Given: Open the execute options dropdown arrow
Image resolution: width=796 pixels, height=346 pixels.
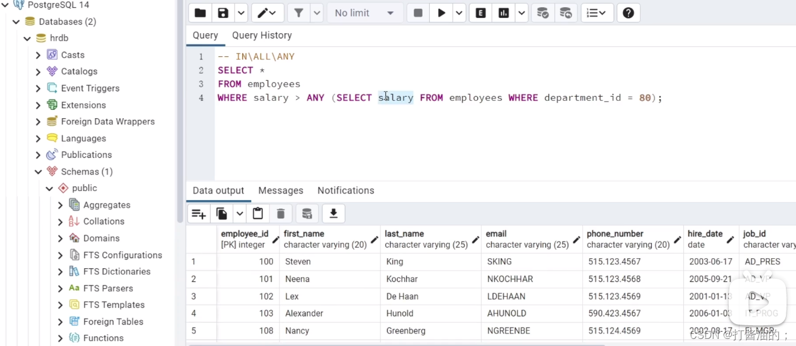Looking at the screenshot, I should tap(459, 13).
